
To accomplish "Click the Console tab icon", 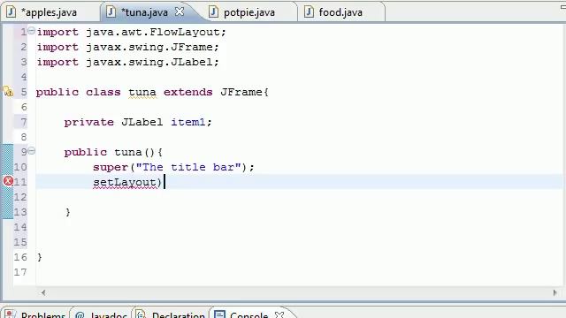I will pyautogui.click(x=220, y=314).
